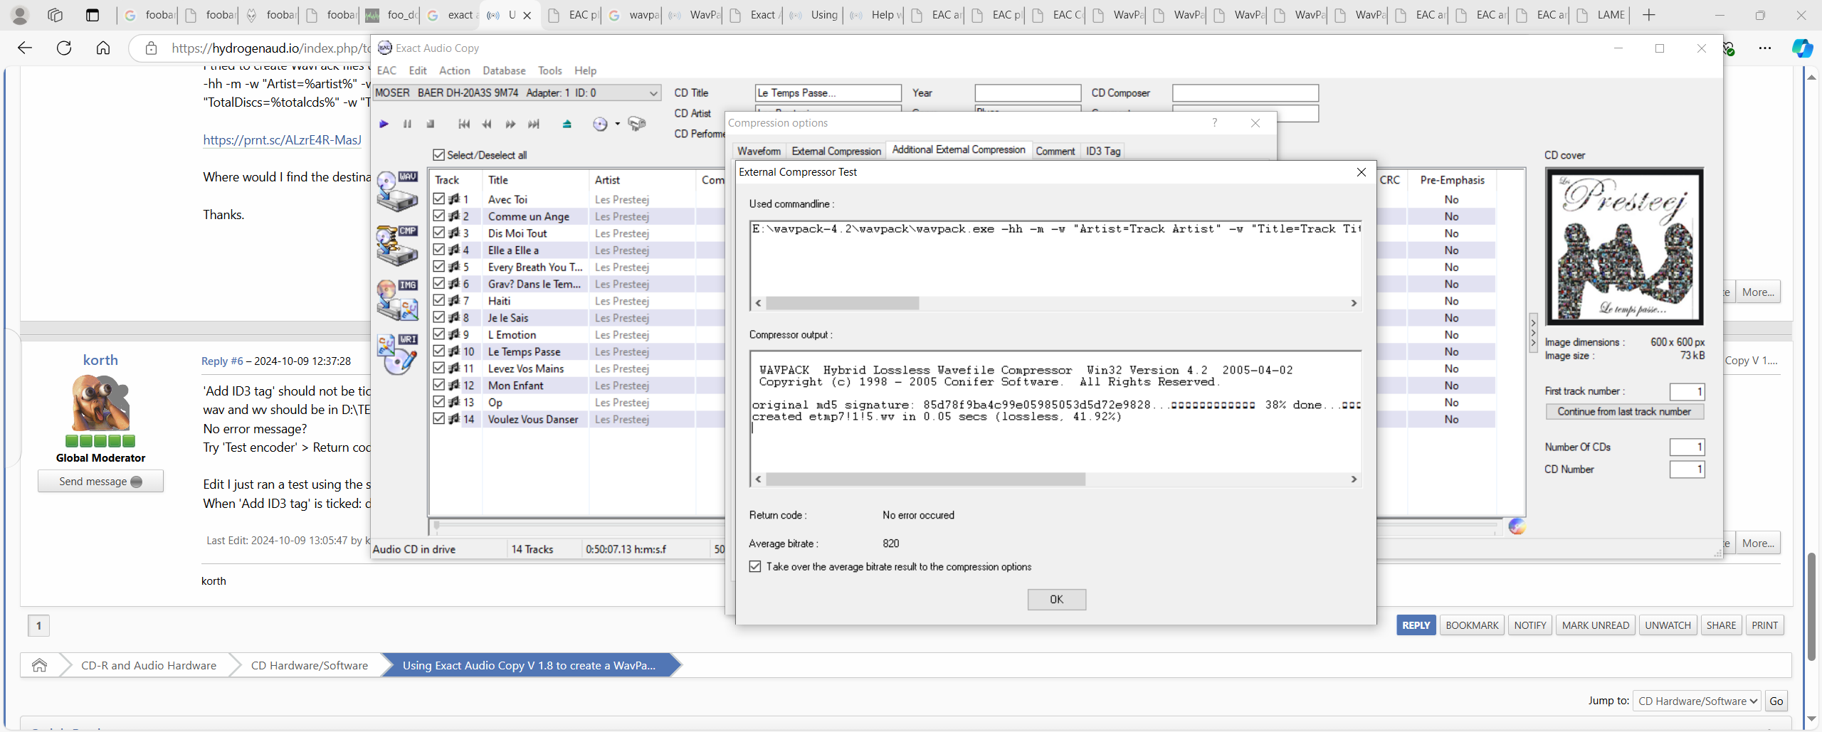Switch to the Comment tab
1822x732 pixels.
point(1055,151)
